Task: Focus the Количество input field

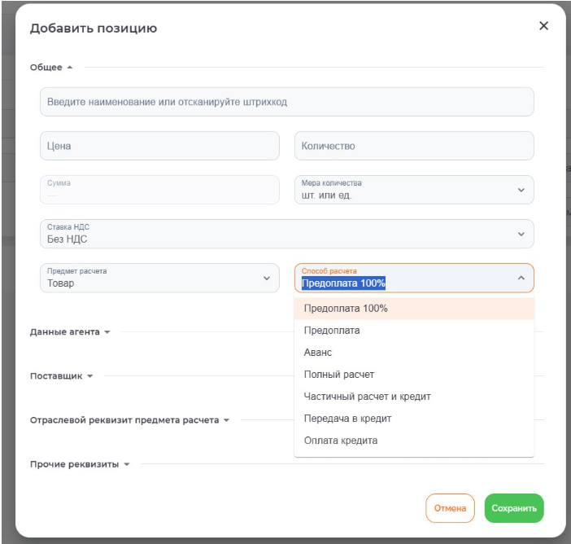Action: click(x=414, y=147)
